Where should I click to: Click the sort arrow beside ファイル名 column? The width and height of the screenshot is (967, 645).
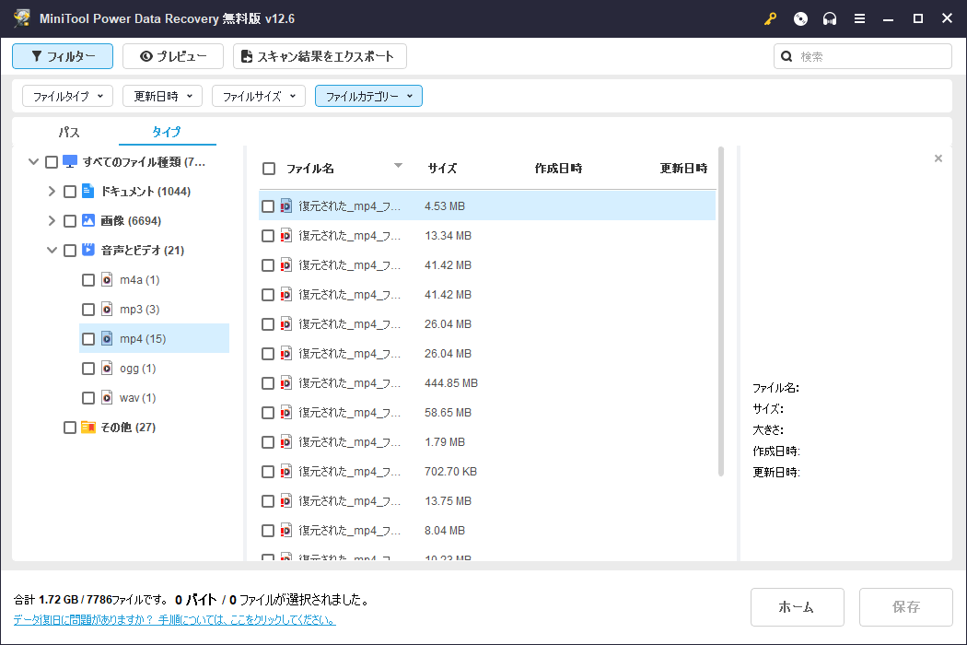398,166
